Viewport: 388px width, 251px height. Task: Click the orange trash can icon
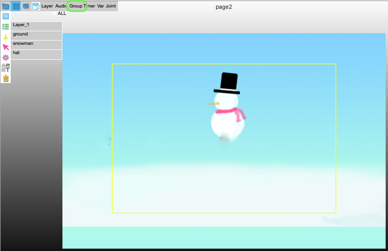[6, 78]
